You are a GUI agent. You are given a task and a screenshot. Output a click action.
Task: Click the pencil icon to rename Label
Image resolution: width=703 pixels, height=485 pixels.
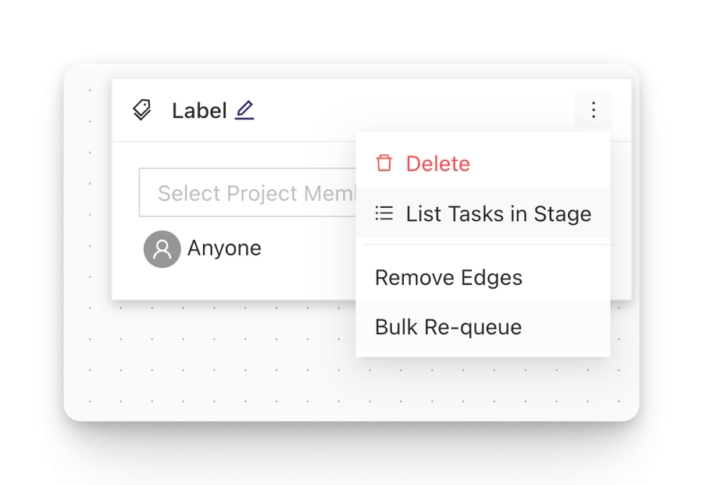click(x=244, y=110)
